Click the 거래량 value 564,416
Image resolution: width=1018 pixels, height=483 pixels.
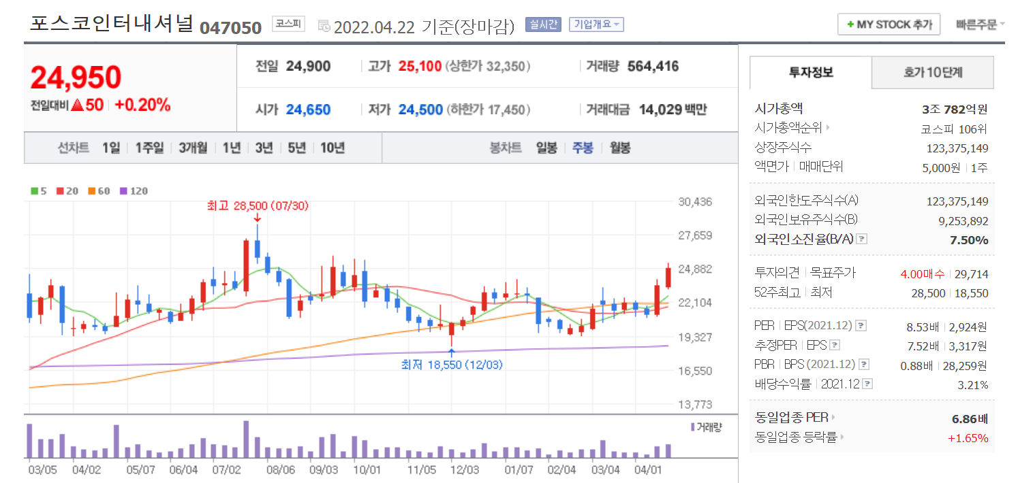pos(653,67)
